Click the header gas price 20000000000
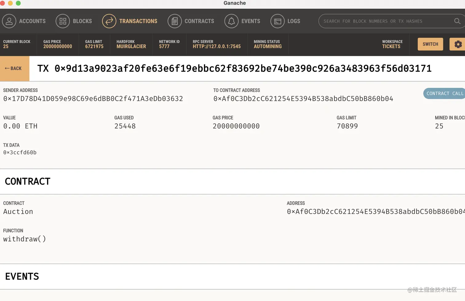 click(x=58, y=47)
